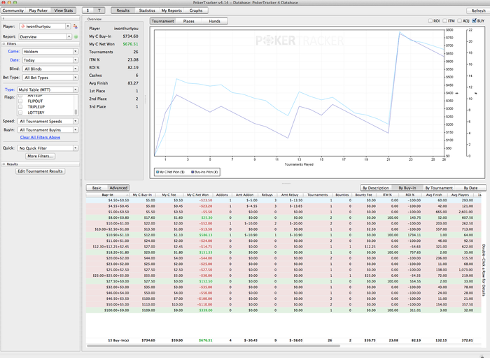Switch to tournaments with the T button

(99, 10)
